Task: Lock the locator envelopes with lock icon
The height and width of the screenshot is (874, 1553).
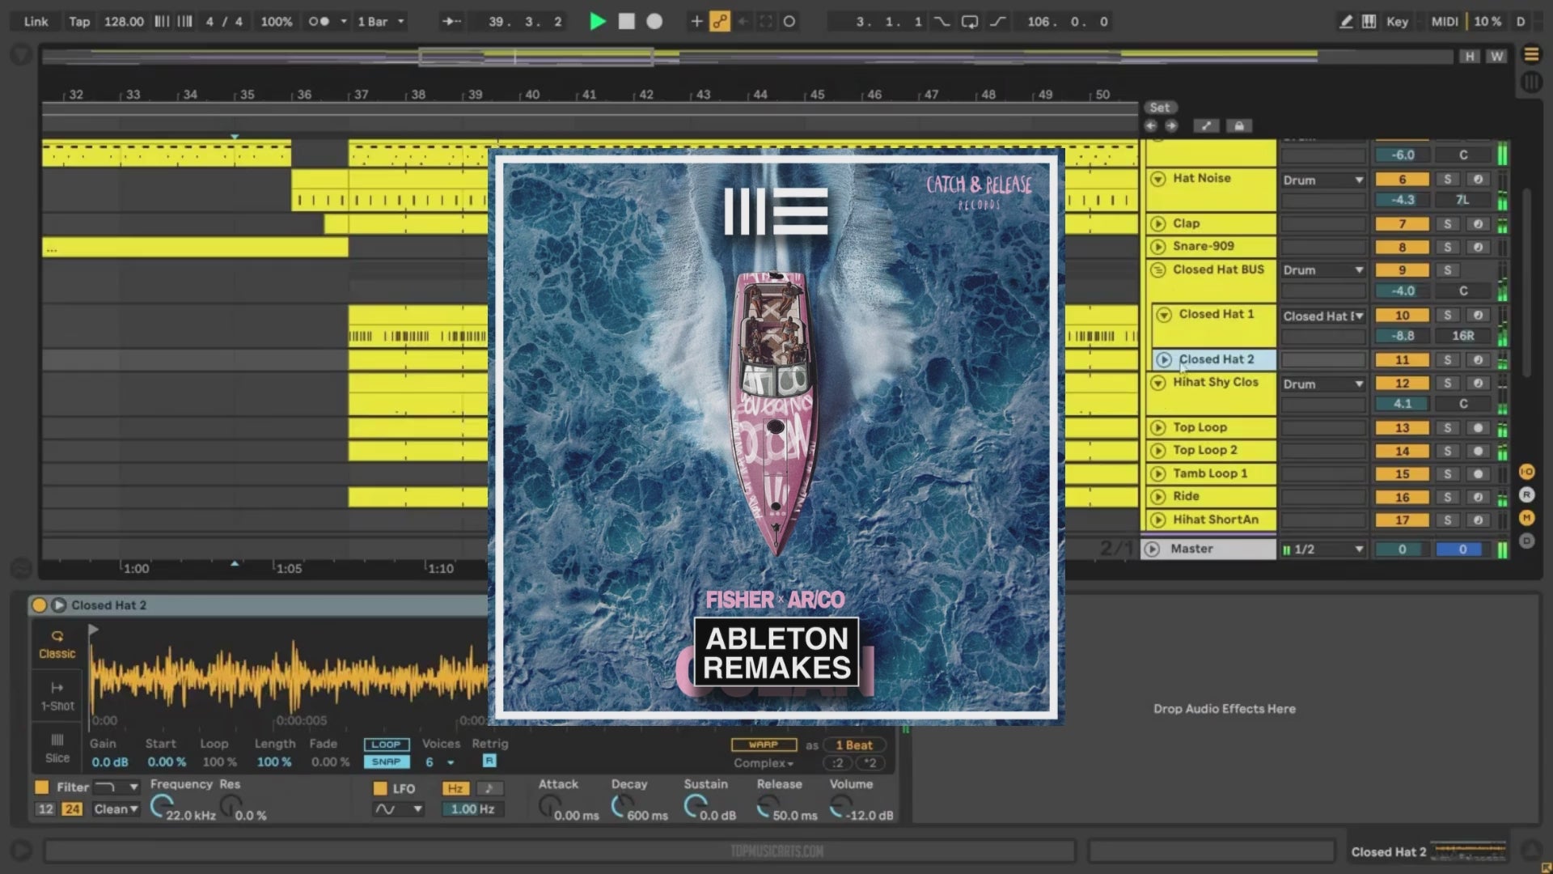Action: [1238, 125]
